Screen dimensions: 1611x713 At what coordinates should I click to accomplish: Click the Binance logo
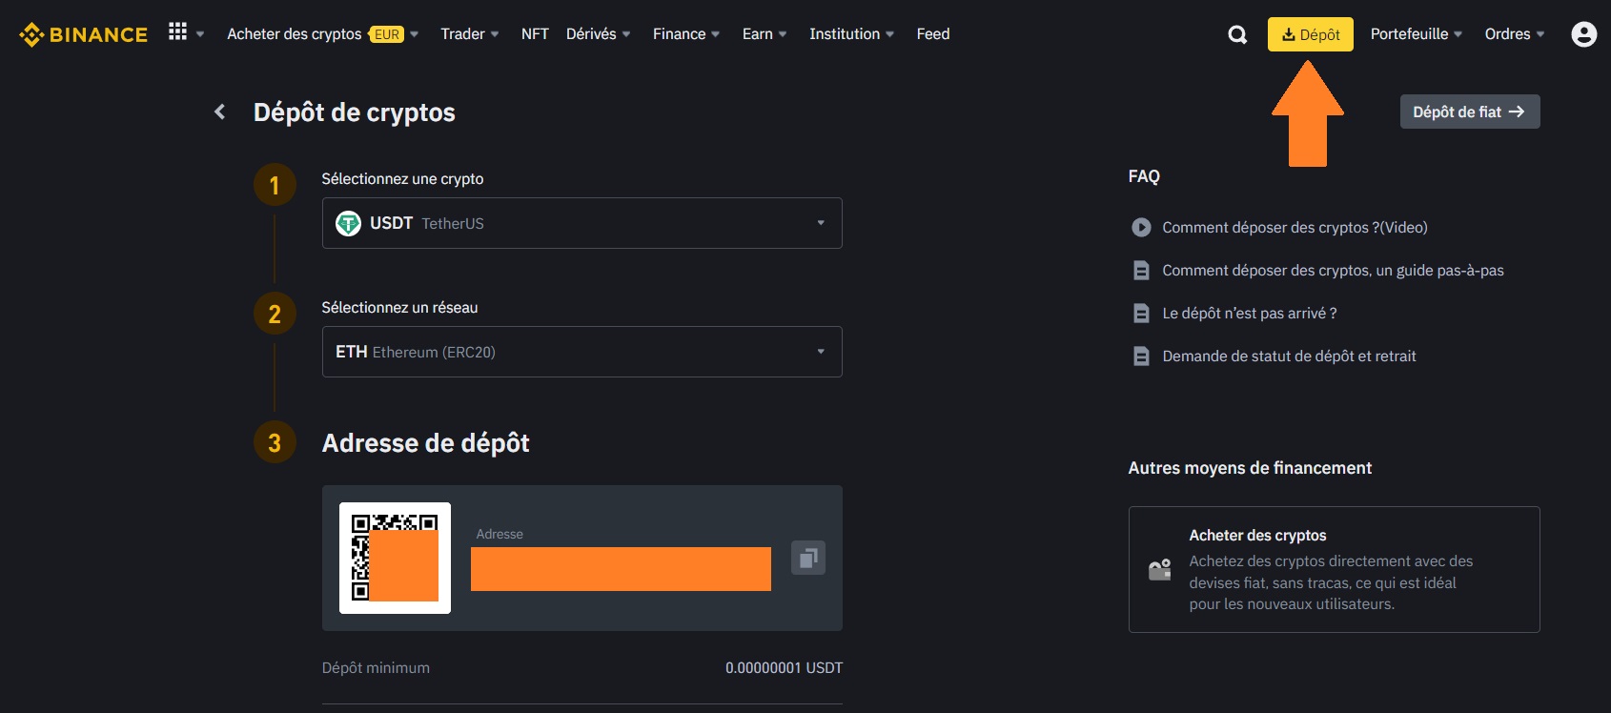coord(84,35)
